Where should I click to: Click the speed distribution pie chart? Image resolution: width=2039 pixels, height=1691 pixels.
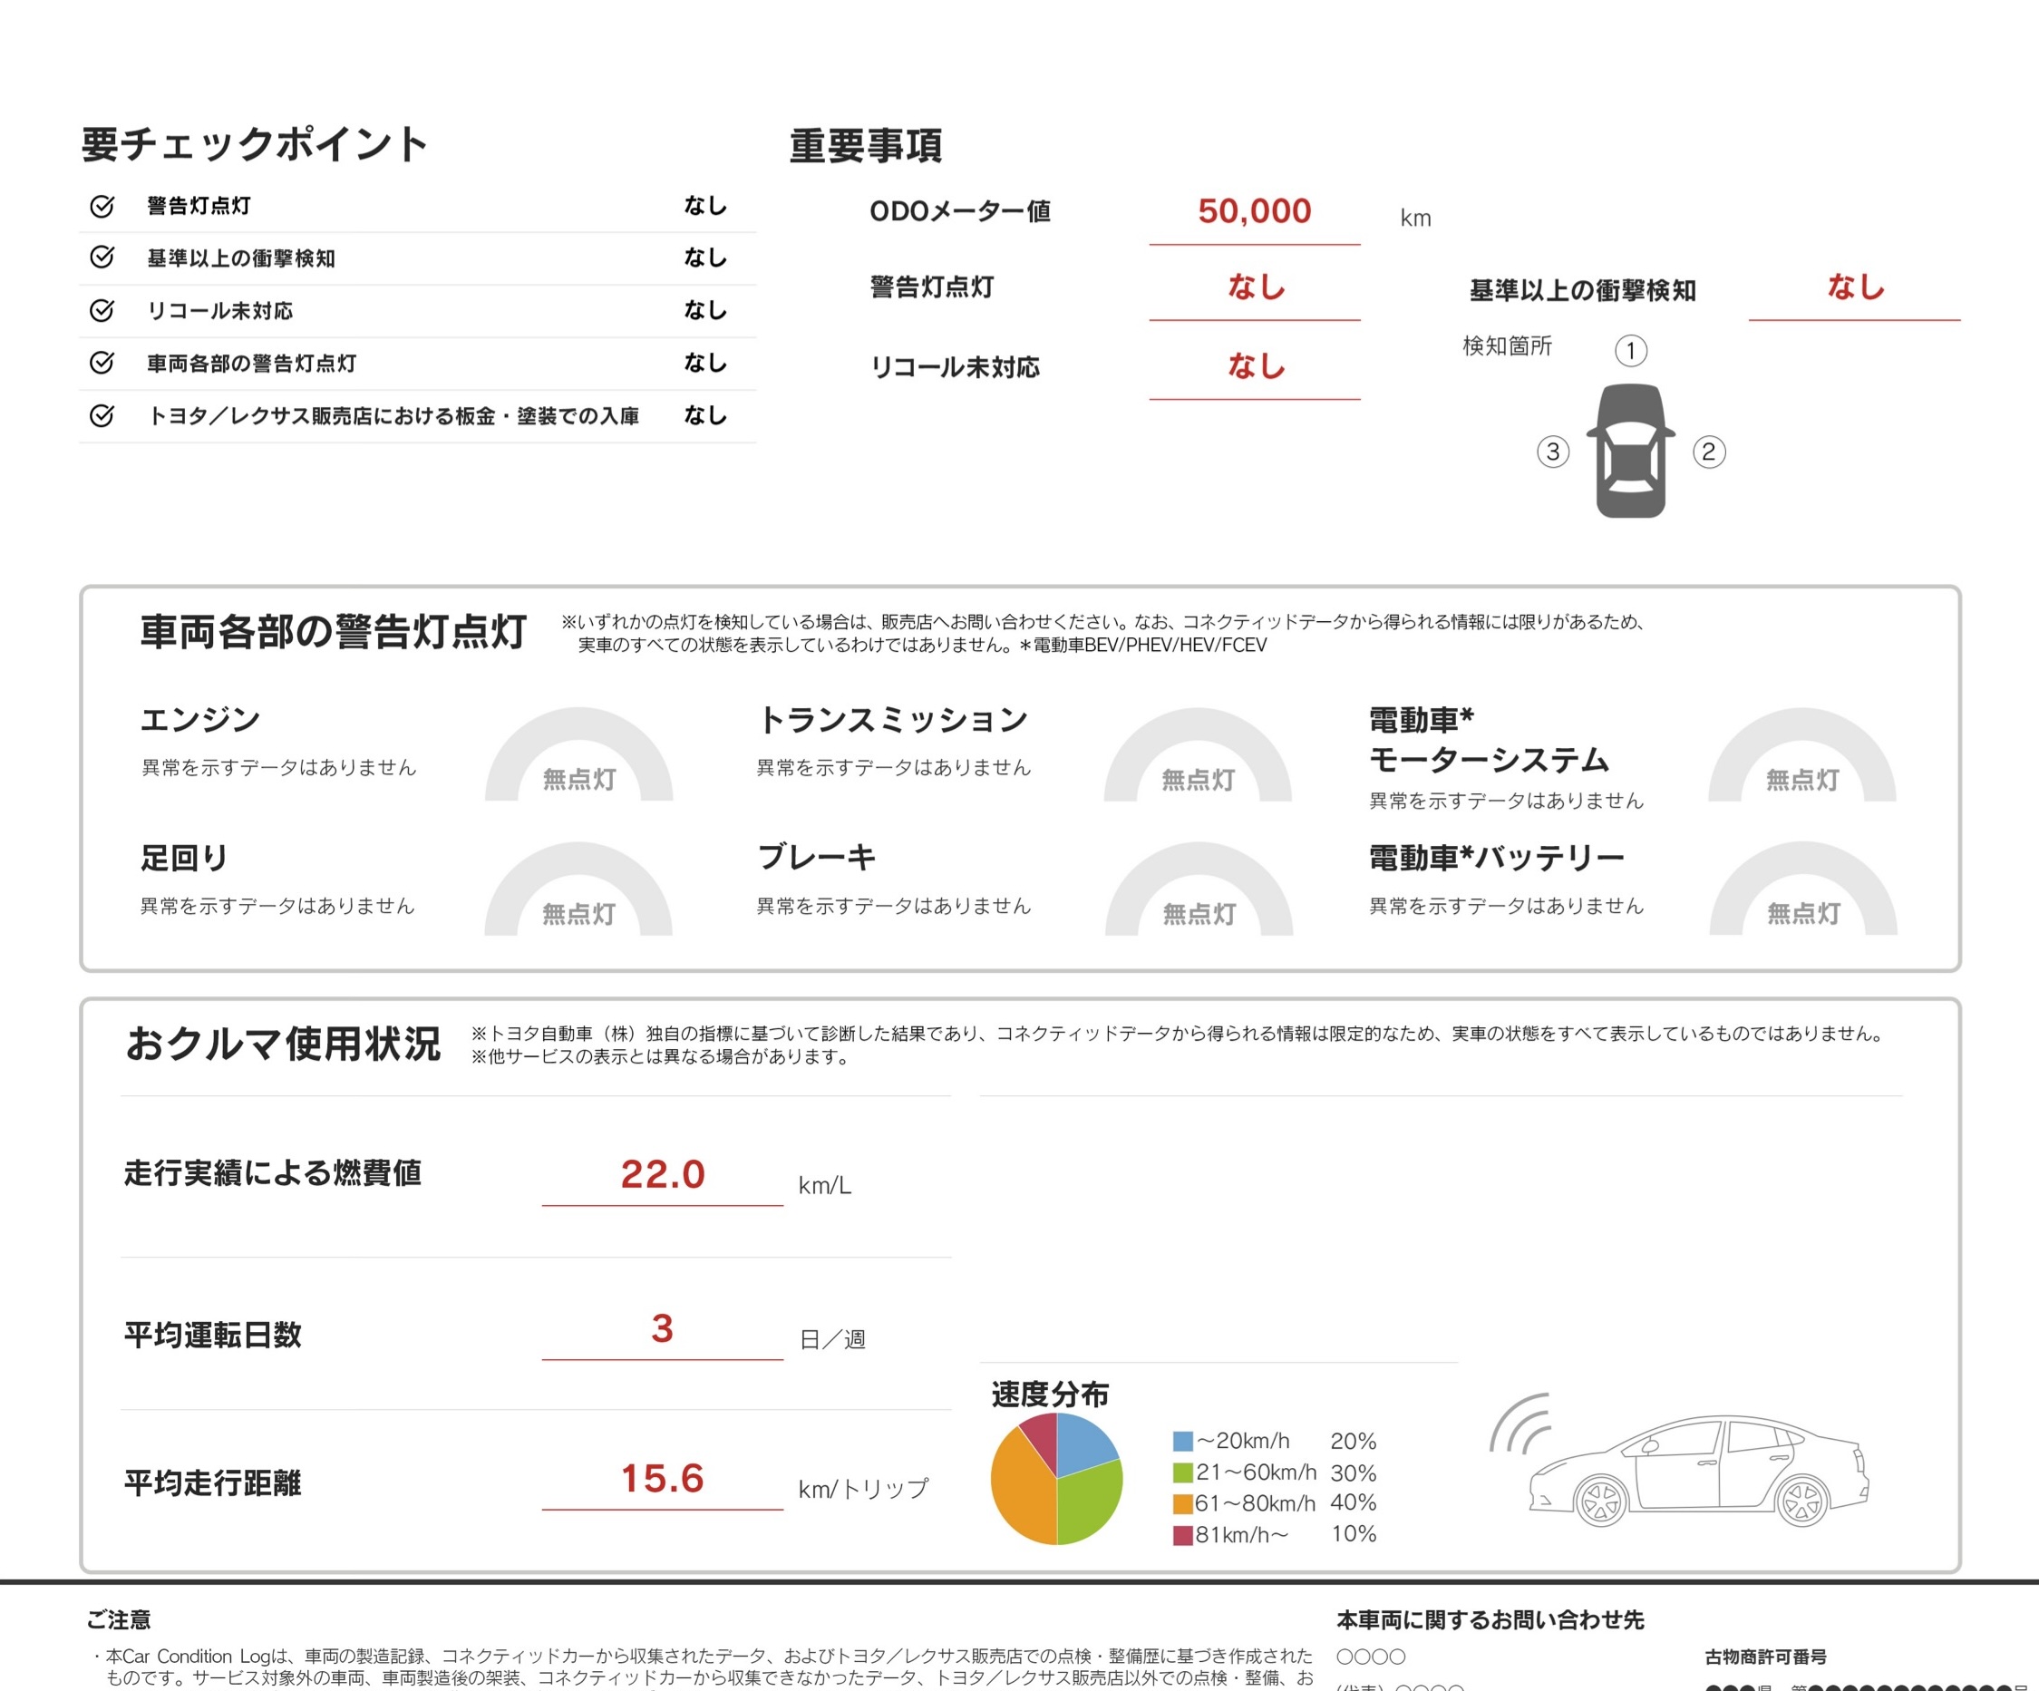tap(1056, 1478)
